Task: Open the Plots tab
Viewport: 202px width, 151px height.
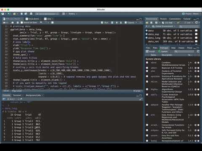Action: [x=155, y=48]
